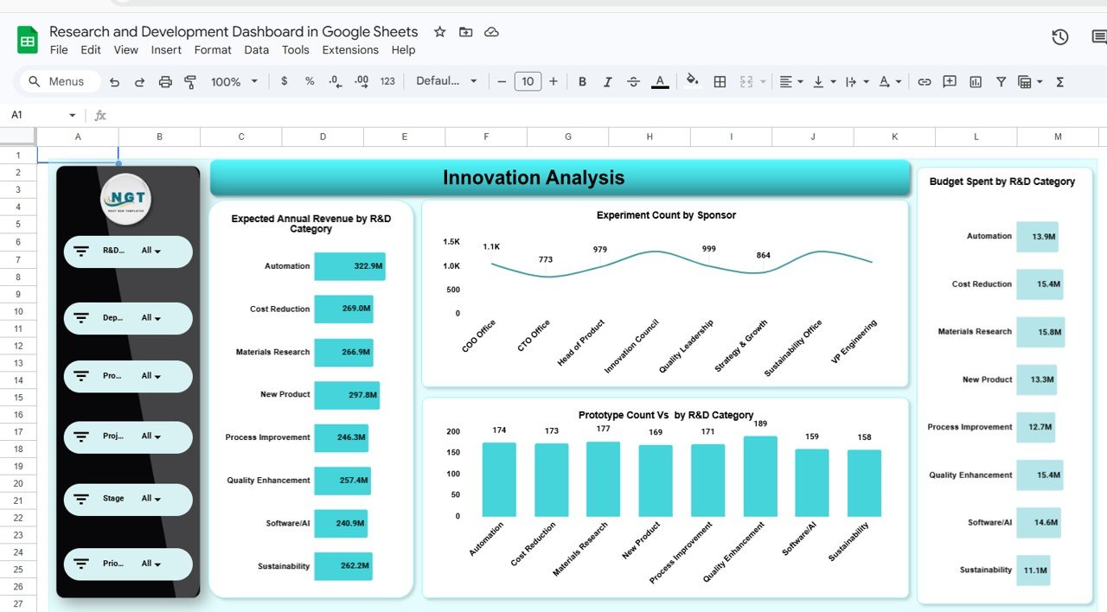Toggle italic formatting
The height and width of the screenshot is (612, 1107).
click(608, 81)
